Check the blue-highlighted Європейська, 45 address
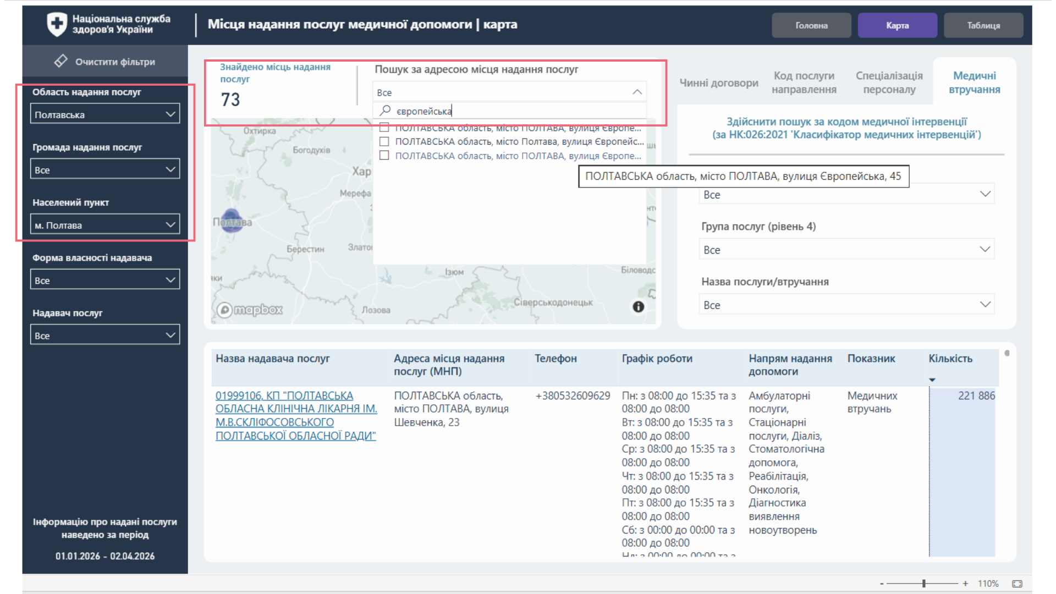1056x594 pixels. point(384,156)
